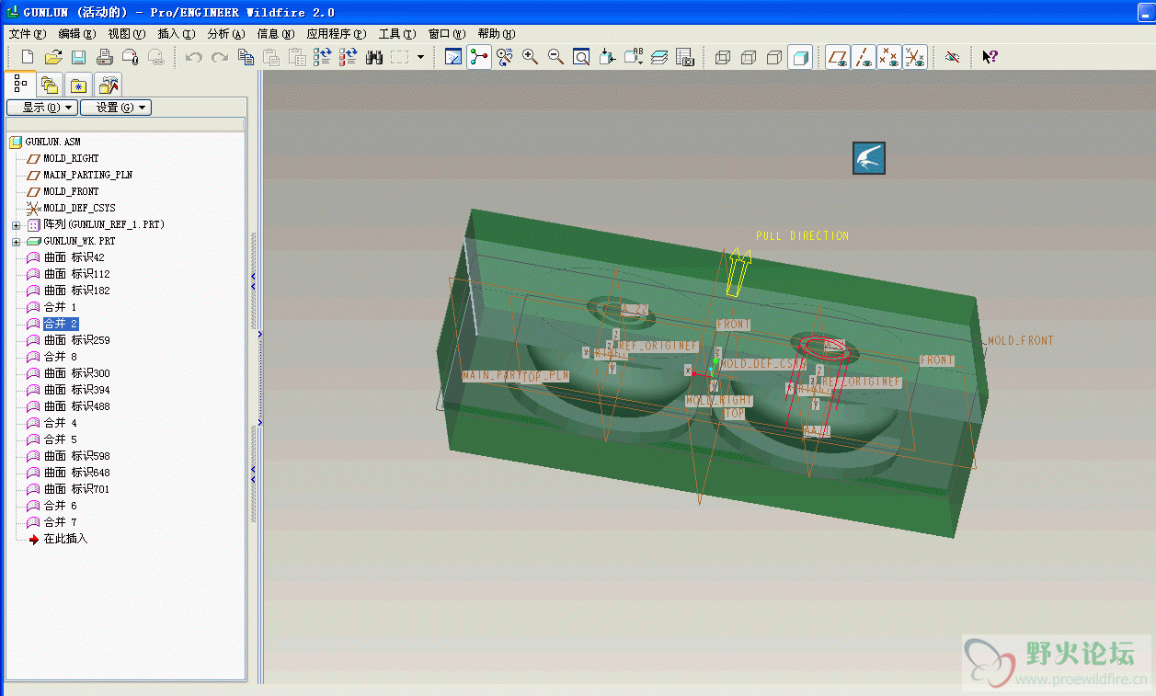Open the 帮助 menu

(x=497, y=34)
